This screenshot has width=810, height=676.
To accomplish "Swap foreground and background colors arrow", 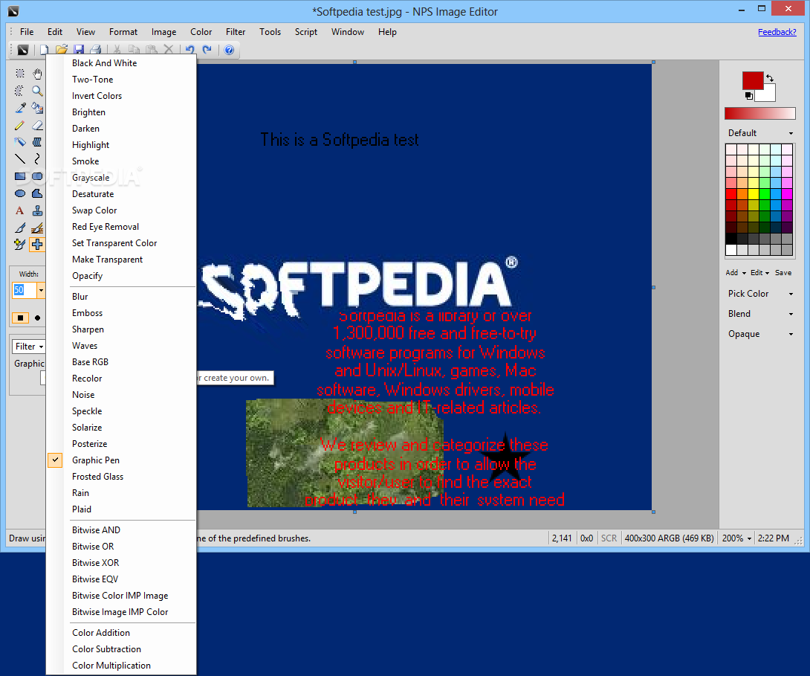I will click(x=770, y=78).
